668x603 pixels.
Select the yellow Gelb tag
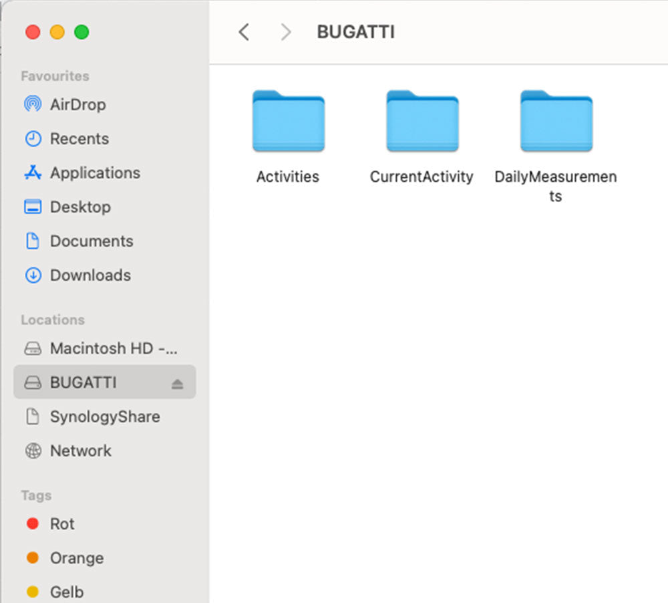(66, 592)
